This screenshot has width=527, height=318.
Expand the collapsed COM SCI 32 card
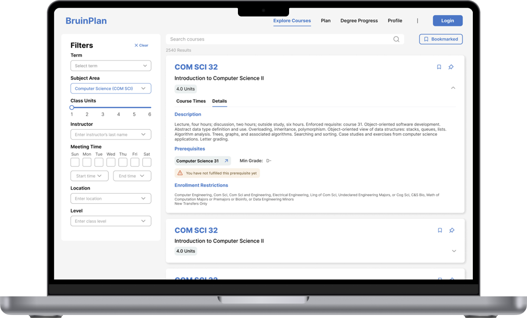(454, 251)
